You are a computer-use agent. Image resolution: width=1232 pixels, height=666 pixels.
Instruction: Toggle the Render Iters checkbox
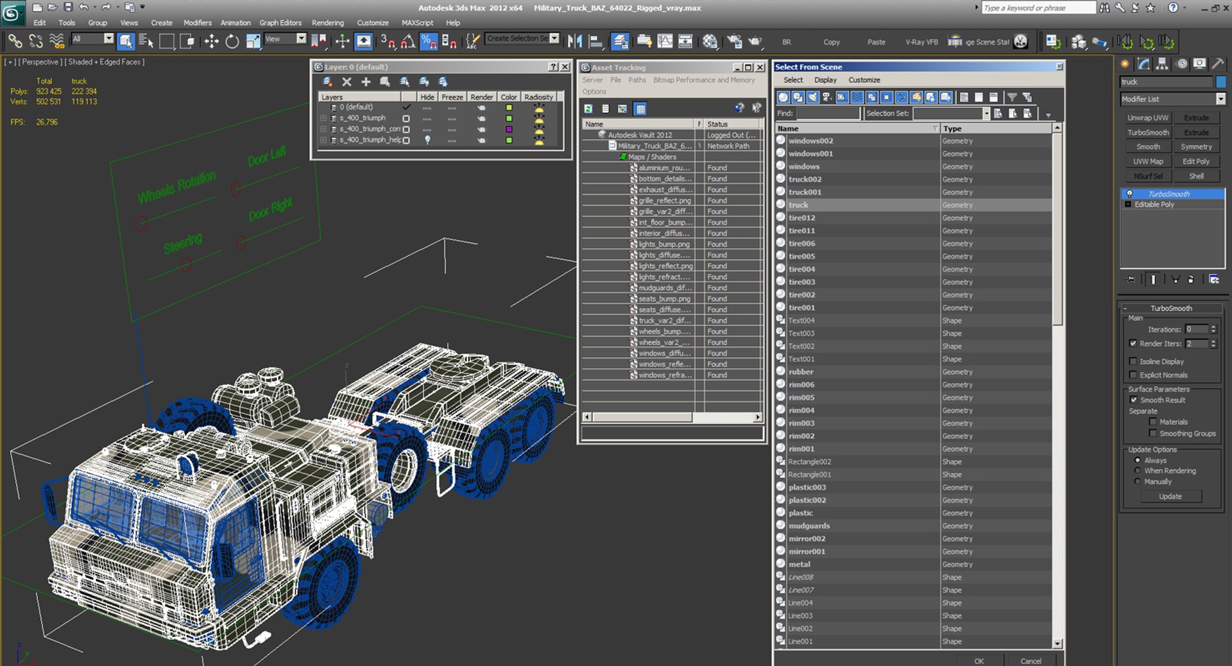click(x=1133, y=344)
